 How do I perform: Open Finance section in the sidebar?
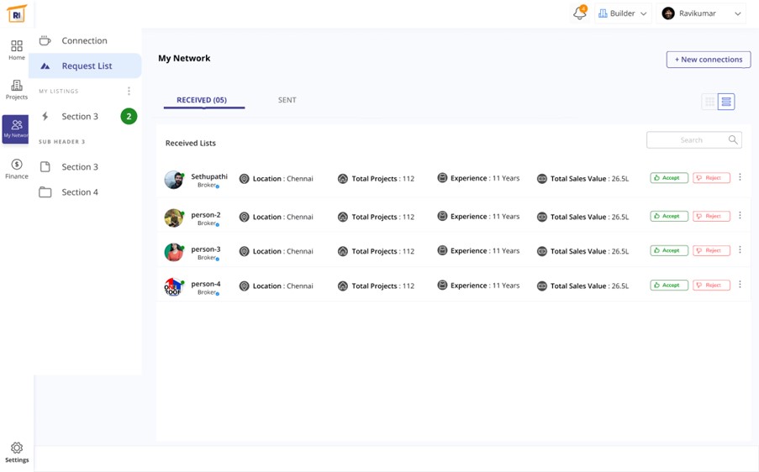[x=17, y=168]
